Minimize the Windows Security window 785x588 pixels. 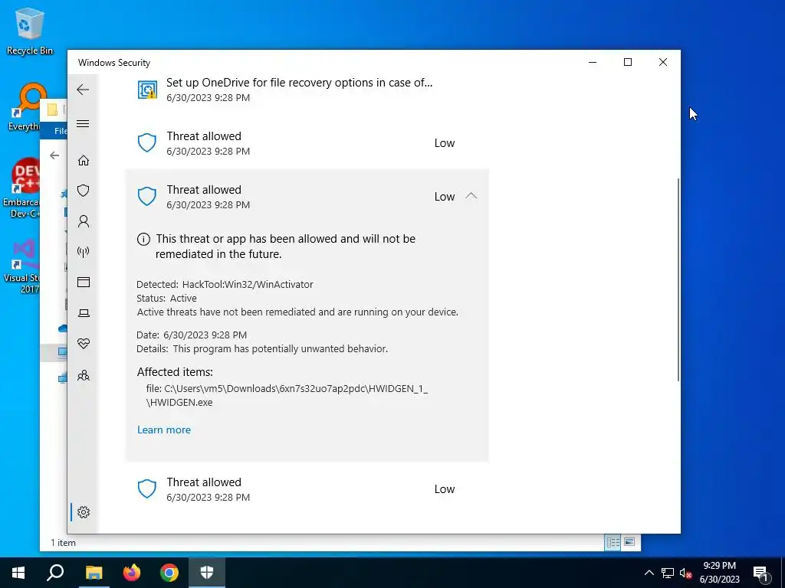(593, 62)
